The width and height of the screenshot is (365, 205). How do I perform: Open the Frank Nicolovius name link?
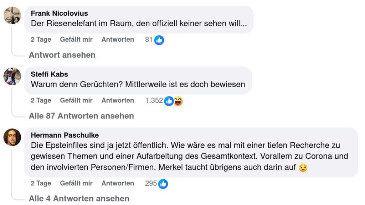(x=59, y=14)
